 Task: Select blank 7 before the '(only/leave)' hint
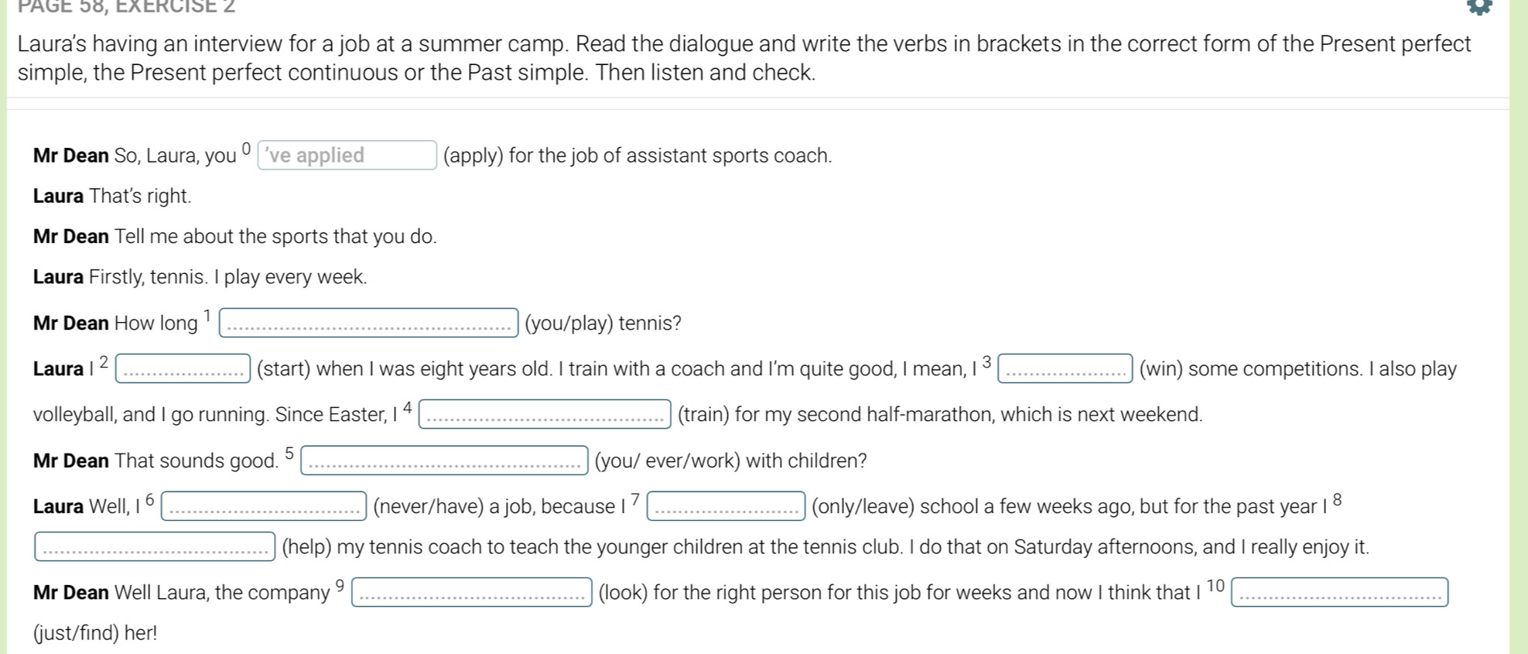[726, 506]
